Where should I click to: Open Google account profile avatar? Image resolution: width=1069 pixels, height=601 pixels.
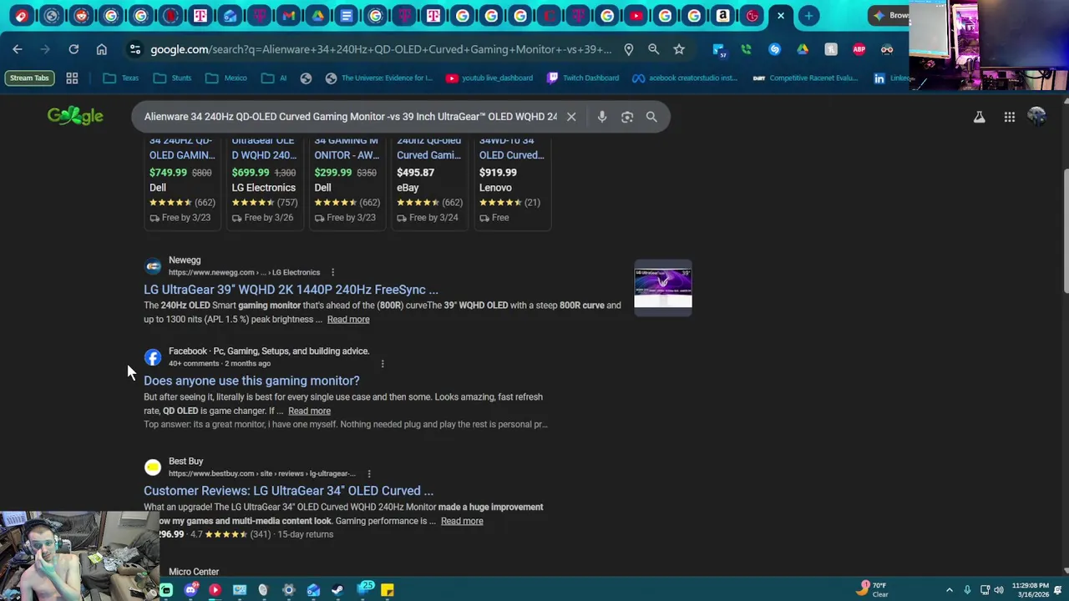(1036, 117)
